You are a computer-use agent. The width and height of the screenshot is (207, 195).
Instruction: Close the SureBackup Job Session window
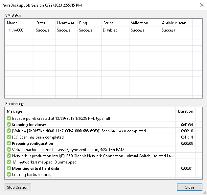click(202, 5)
